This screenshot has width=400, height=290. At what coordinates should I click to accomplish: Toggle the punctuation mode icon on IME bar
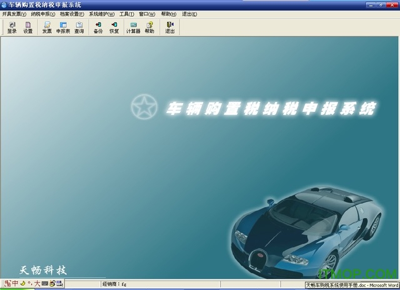30,283
